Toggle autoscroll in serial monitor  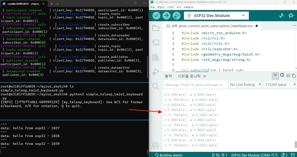point(275,76)
